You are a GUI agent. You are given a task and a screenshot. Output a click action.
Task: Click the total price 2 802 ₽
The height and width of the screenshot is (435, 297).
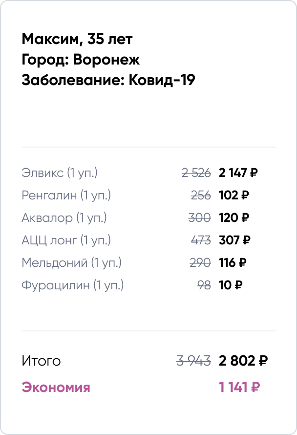click(x=243, y=361)
